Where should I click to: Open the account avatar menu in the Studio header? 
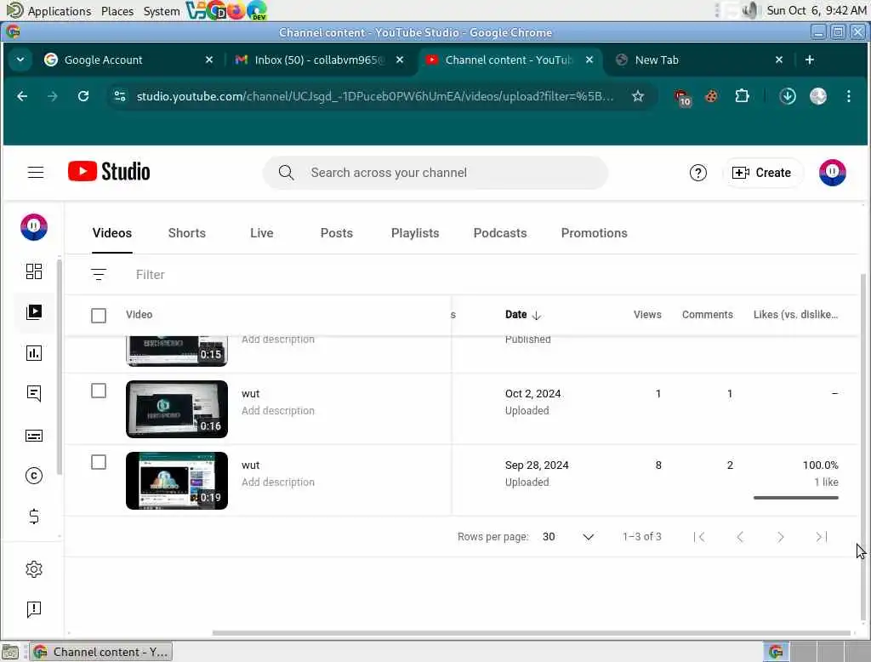coord(832,173)
